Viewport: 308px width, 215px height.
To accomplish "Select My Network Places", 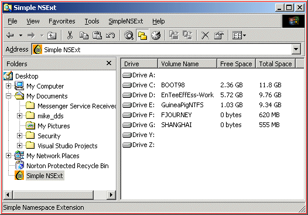I will (x=53, y=156).
